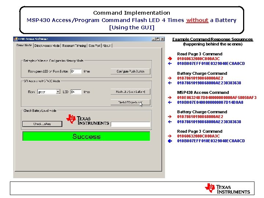Close the RFID Demo Software window
The image size is (264, 198).
162,39
